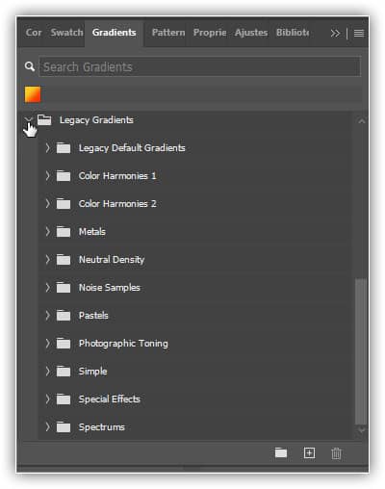
Task: Click the Metals folder icon
Action: (x=64, y=232)
